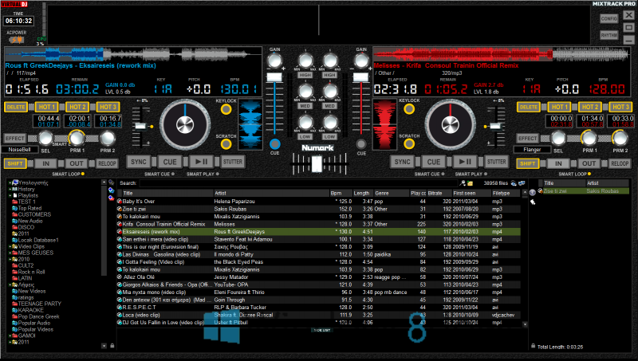Expand the Υπολογιστής tree node
This screenshot has height=361, width=638.
pyautogui.click(x=10, y=183)
